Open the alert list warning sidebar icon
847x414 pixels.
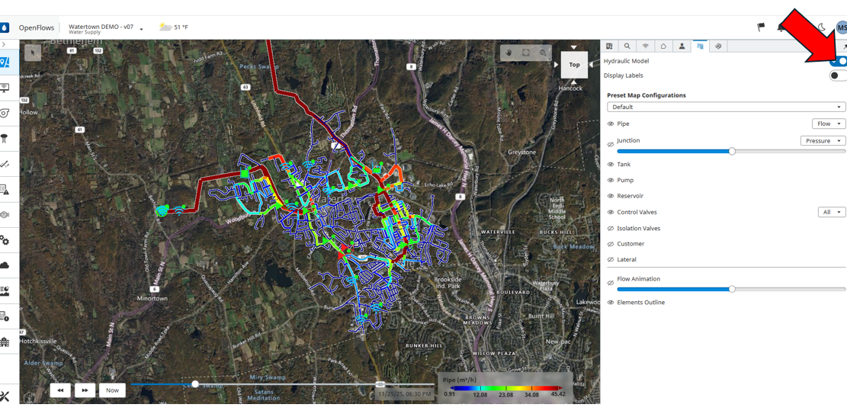[x=5, y=188]
